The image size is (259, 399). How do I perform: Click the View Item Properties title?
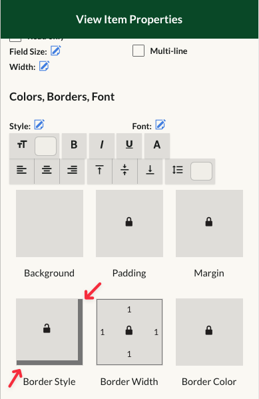click(x=129, y=19)
